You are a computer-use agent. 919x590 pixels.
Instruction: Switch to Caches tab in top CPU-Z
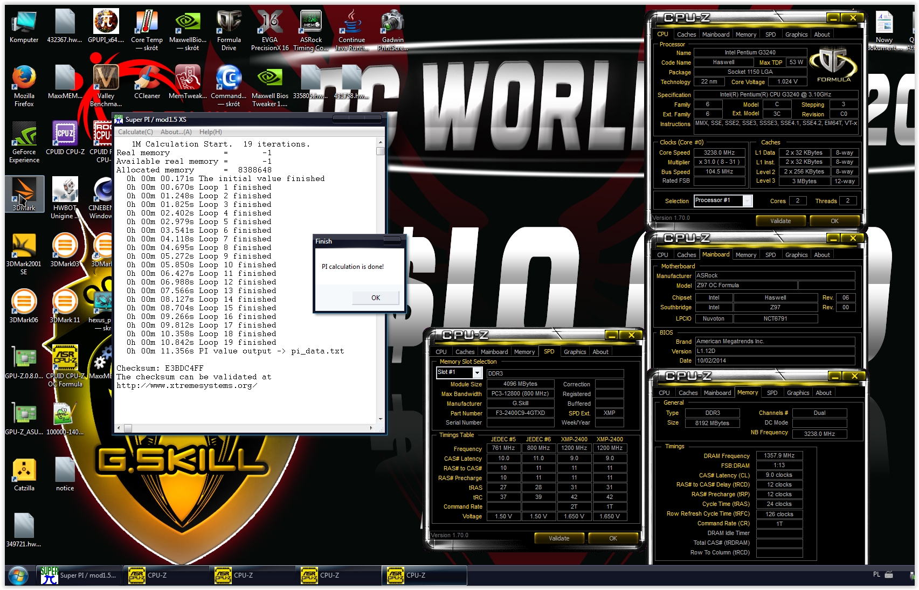pyautogui.click(x=686, y=34)
